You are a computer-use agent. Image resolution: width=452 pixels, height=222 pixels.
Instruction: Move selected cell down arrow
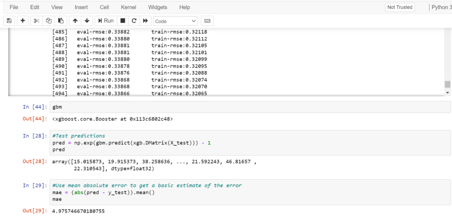87,21
